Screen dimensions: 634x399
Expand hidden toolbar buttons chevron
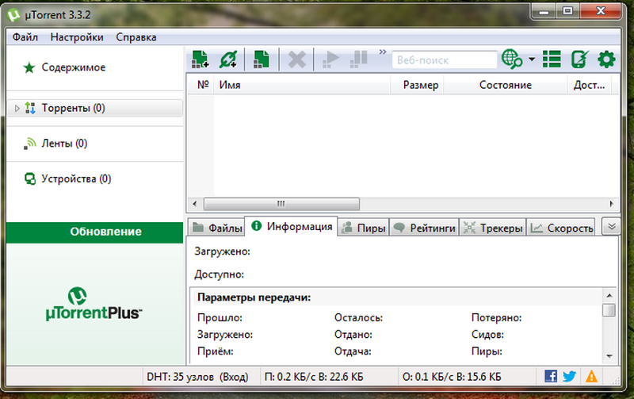383,52
